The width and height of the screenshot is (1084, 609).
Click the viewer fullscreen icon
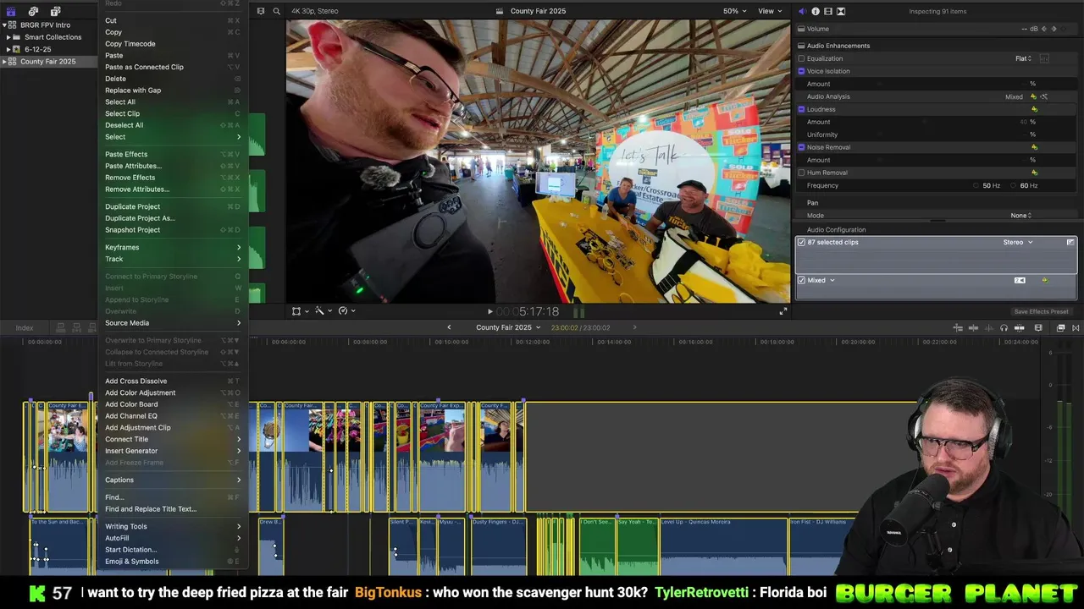pos(783,311)
